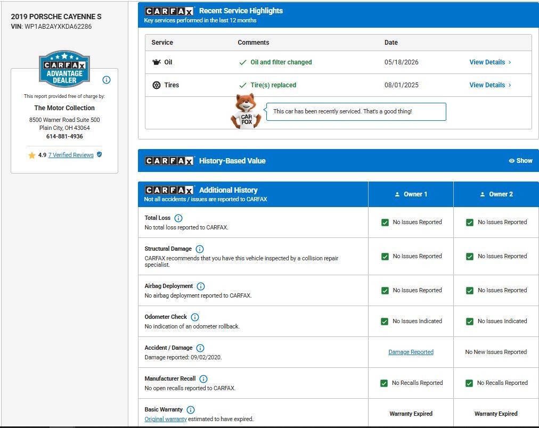Click the checkmark icon beside Oil and filter changed
539x428 pixels.
243,62
